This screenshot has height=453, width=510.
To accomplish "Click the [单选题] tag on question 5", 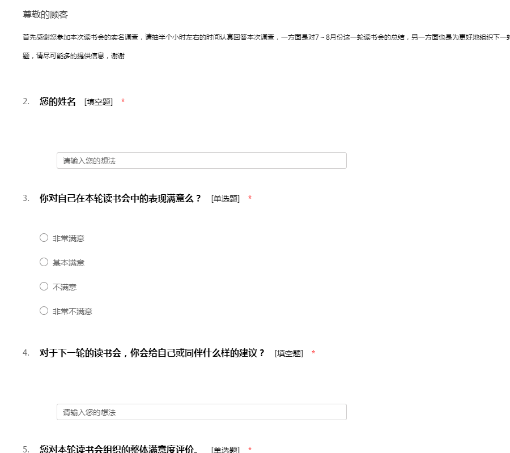I will click(226, 450).
